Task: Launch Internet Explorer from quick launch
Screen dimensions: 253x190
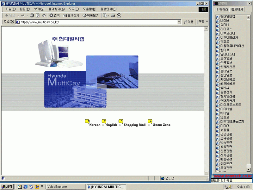Action: pos(26,187)
